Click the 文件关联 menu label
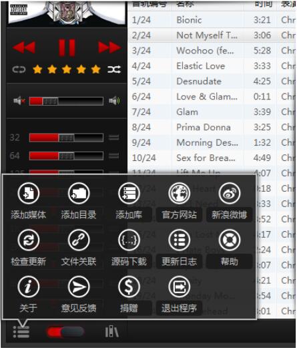This screenshot has height=348, width=297. click(79, 261)
